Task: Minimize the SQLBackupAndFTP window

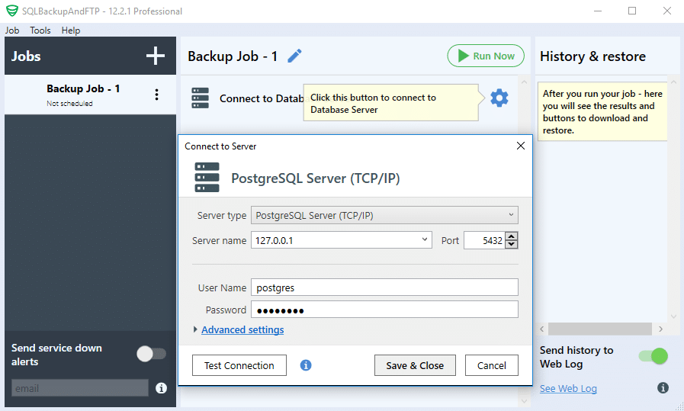Action: (598, 11)
